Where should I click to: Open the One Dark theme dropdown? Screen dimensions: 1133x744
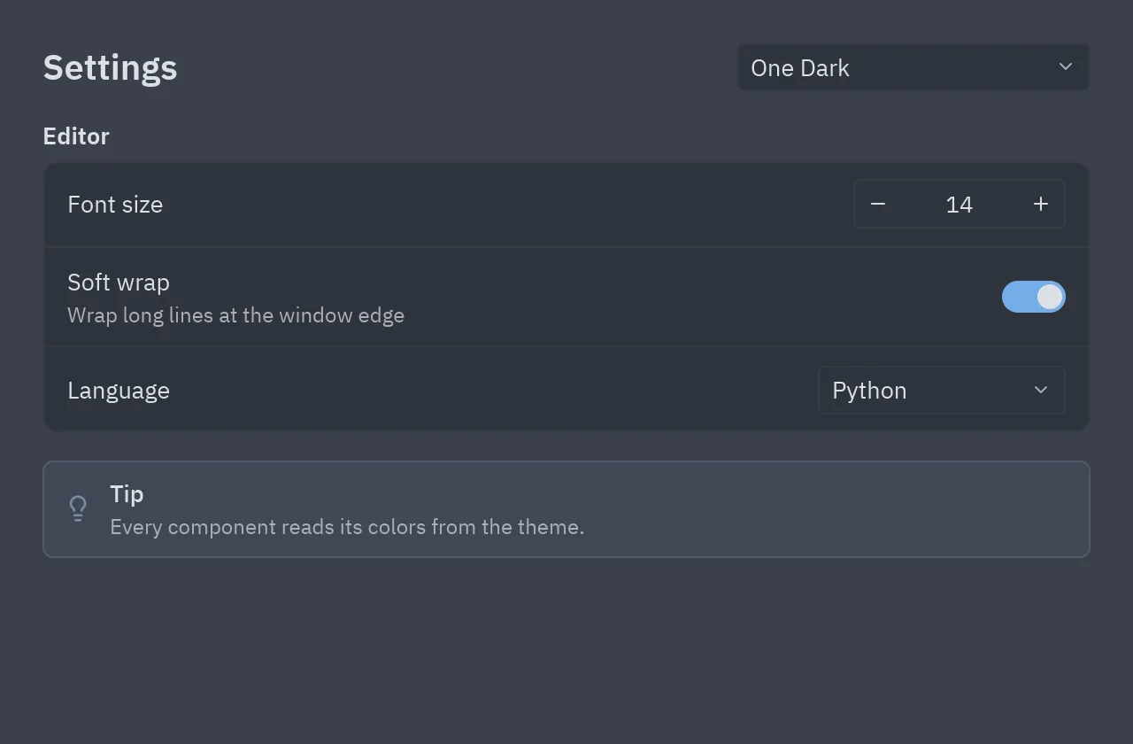click(913, 67)
